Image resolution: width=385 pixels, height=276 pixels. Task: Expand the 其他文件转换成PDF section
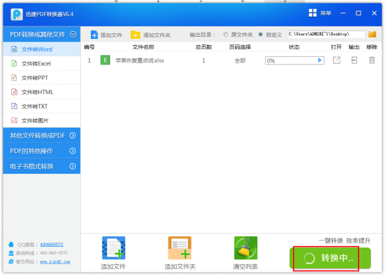click(42, 136)
